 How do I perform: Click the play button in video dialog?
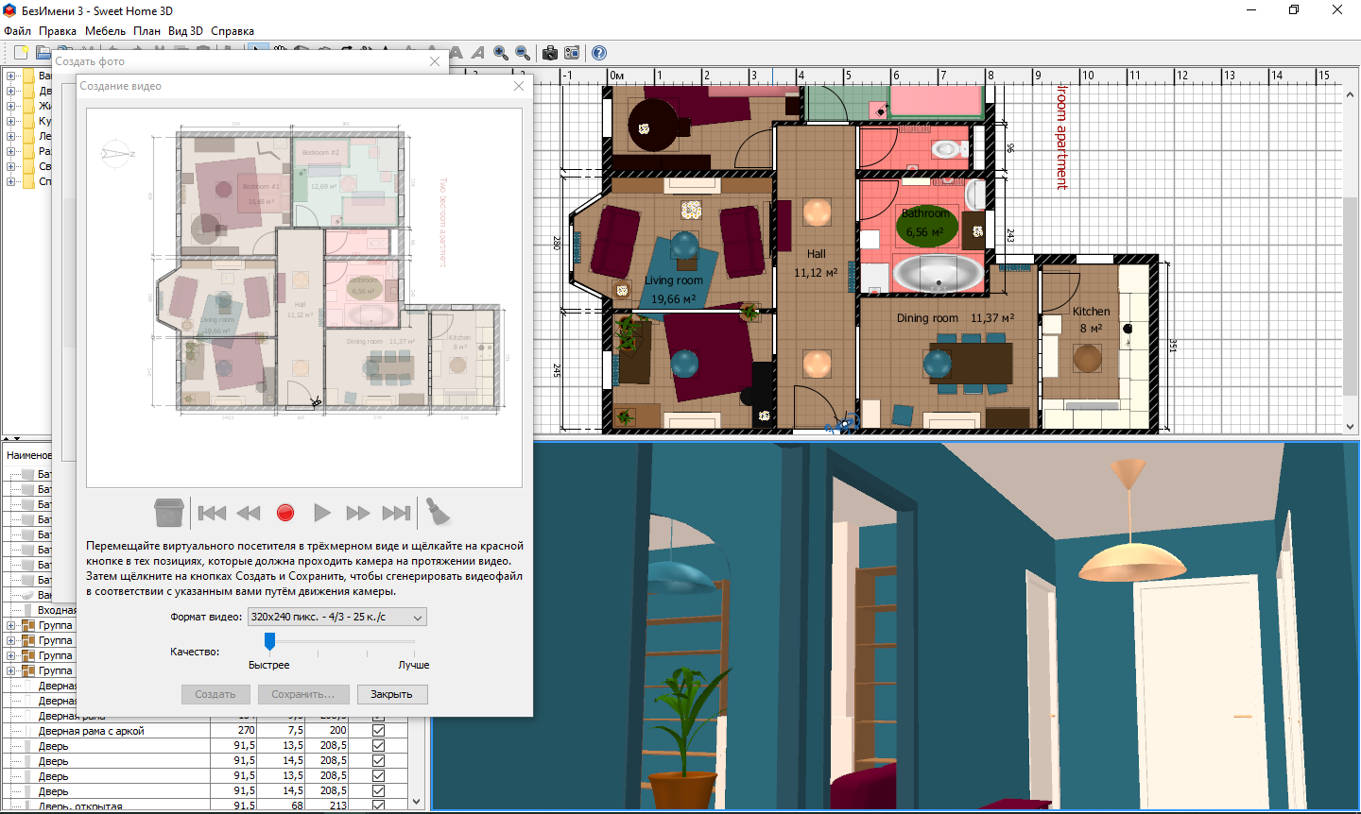322,513
